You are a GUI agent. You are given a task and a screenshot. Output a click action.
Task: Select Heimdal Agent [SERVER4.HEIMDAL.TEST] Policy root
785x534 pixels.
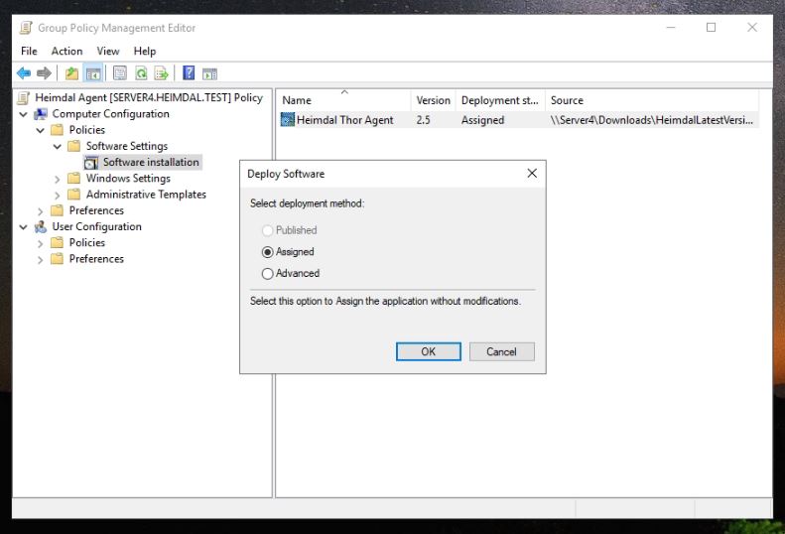(x=149, y=97)
